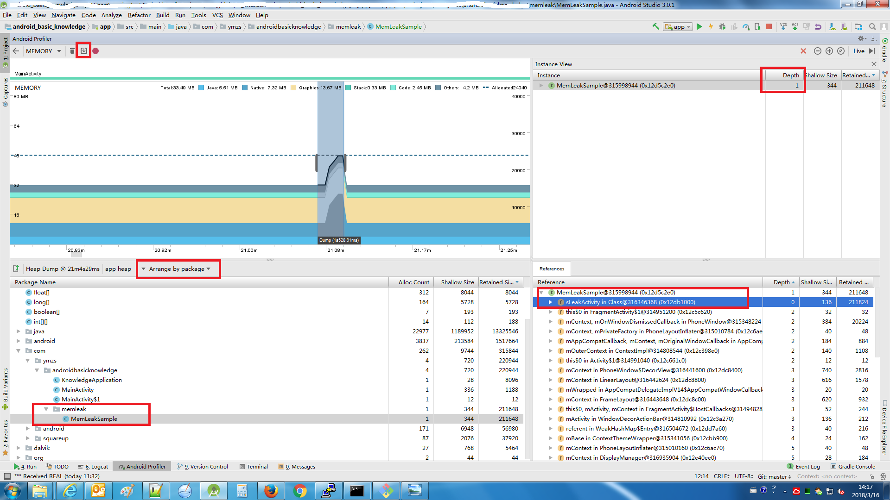The height and width of the screenshot is (500, 890).
Task: Toggle memory allocation recording red circle
Action: coord(95,51)
